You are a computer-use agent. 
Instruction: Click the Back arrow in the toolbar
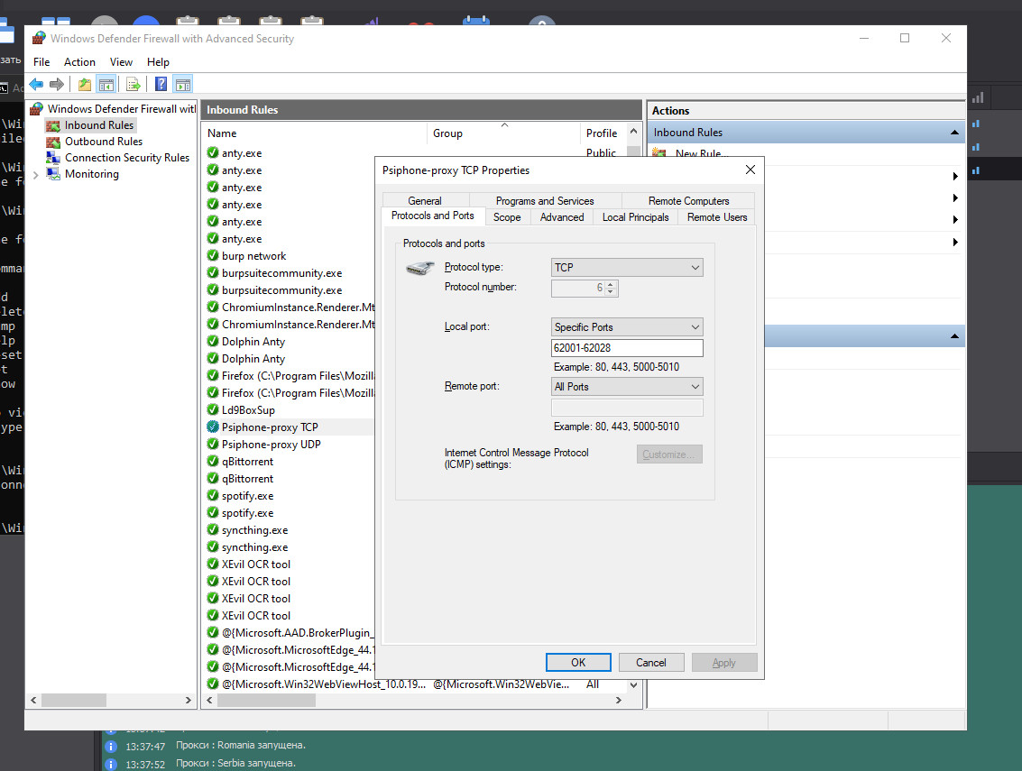36,85
